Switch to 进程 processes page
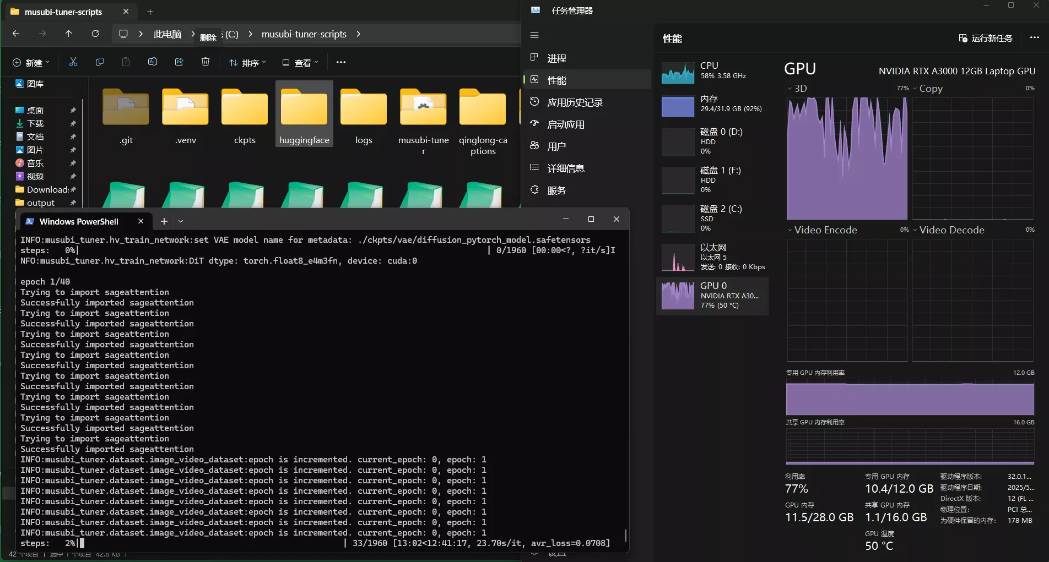 click(x=556, y=58)
